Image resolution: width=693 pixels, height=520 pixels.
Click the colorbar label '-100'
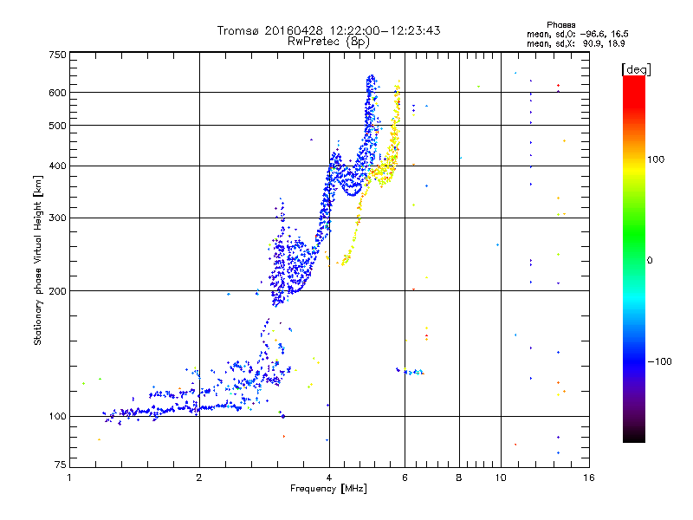coord(659,361)
